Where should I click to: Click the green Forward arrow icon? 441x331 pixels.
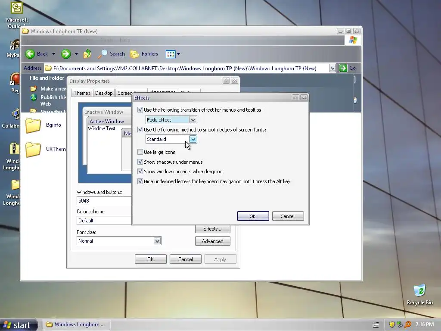point(66,54)
